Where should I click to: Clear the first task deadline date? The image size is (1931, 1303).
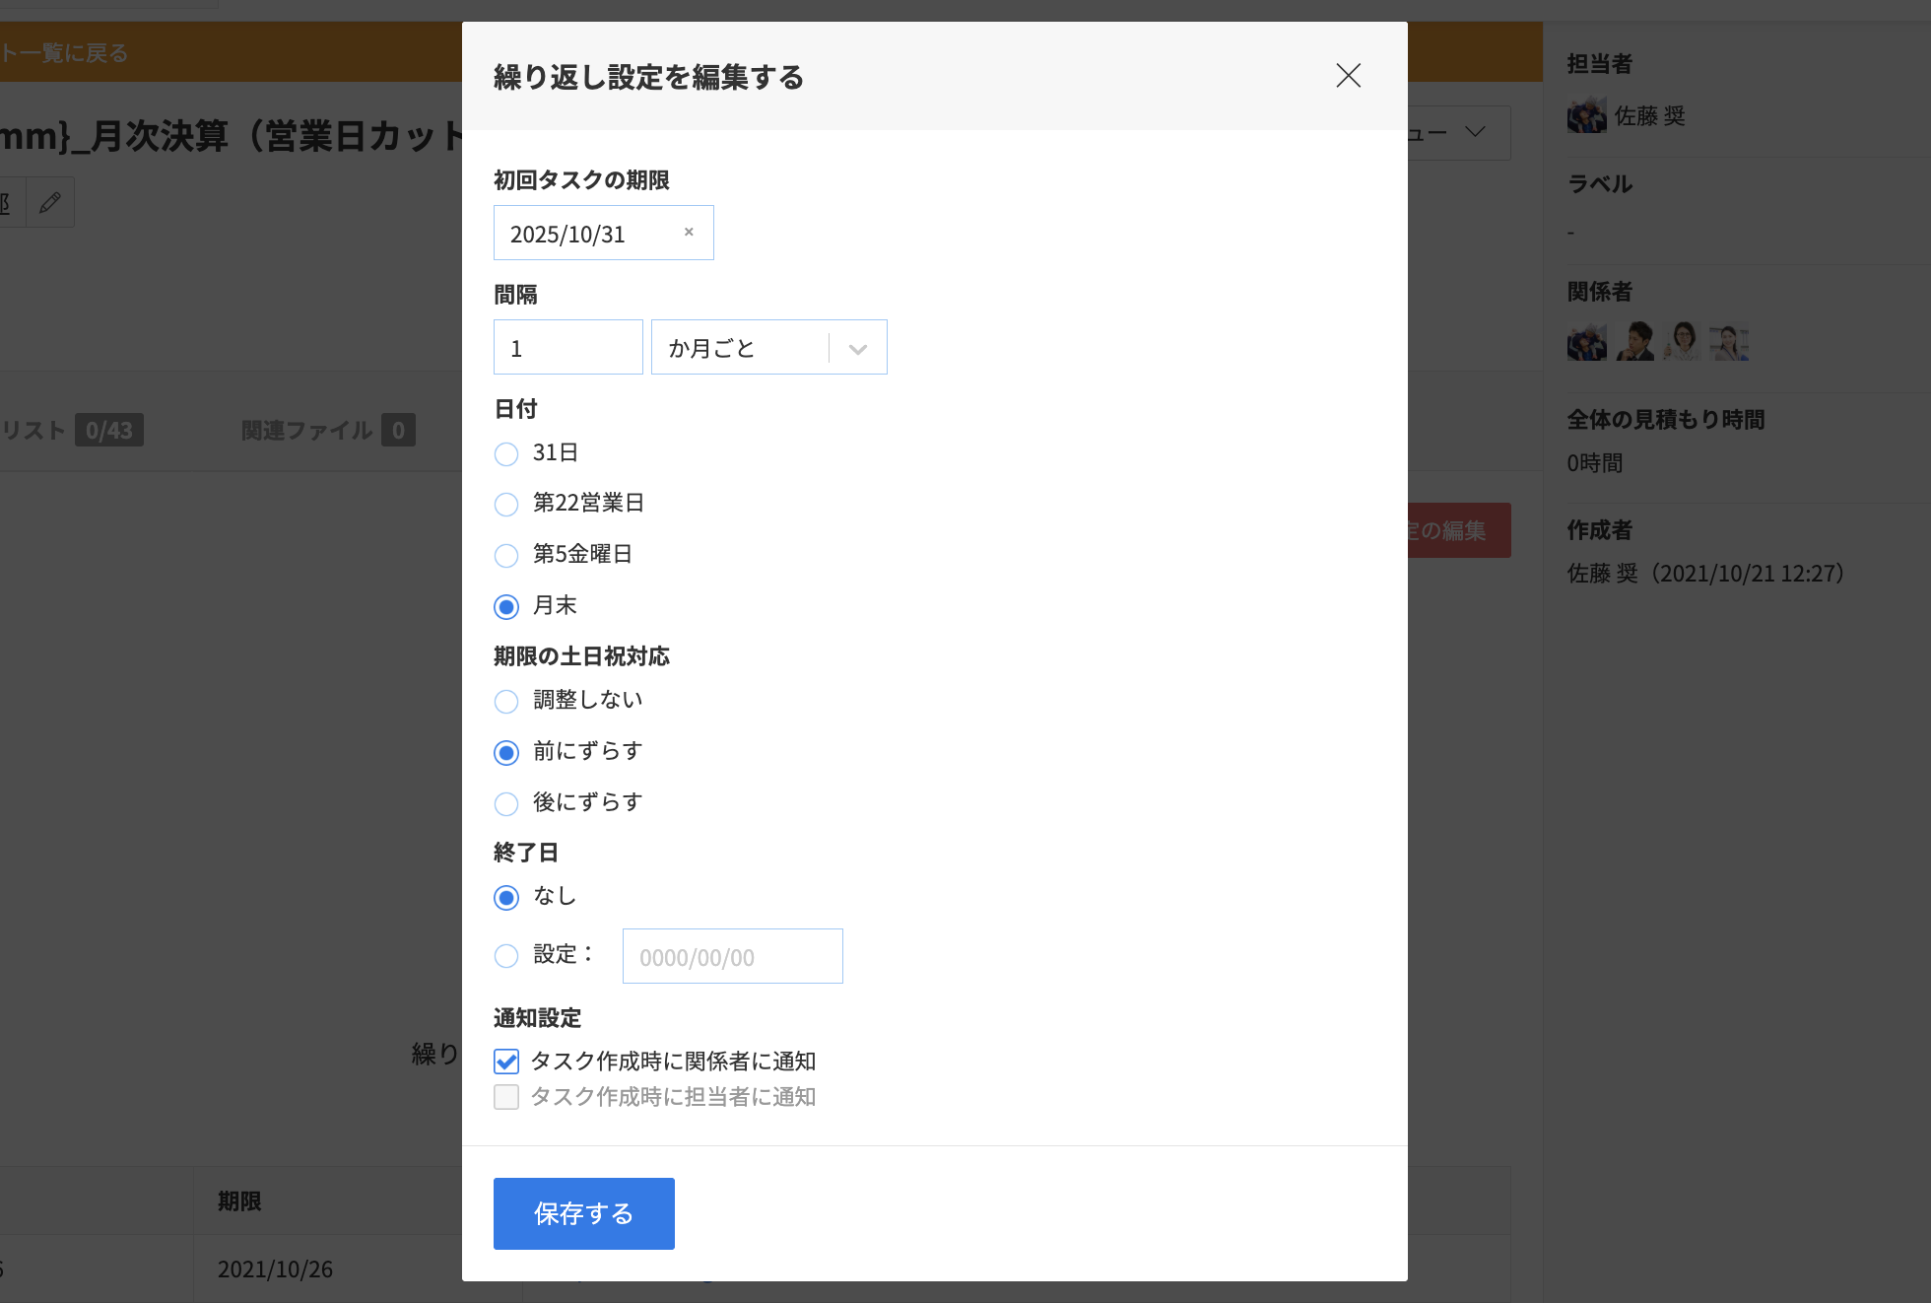(x=689, y=233)
